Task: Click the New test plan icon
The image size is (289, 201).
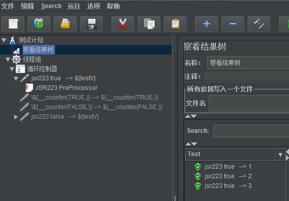Action: point(13,24)
